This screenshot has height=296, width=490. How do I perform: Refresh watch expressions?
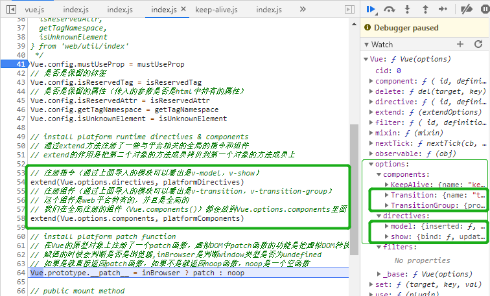[478, 44]
